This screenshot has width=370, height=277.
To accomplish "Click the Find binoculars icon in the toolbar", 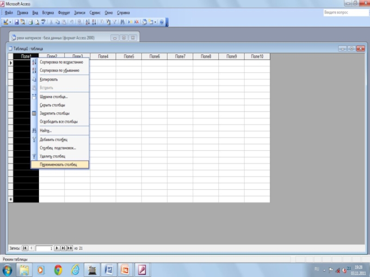I will (122, 22).
